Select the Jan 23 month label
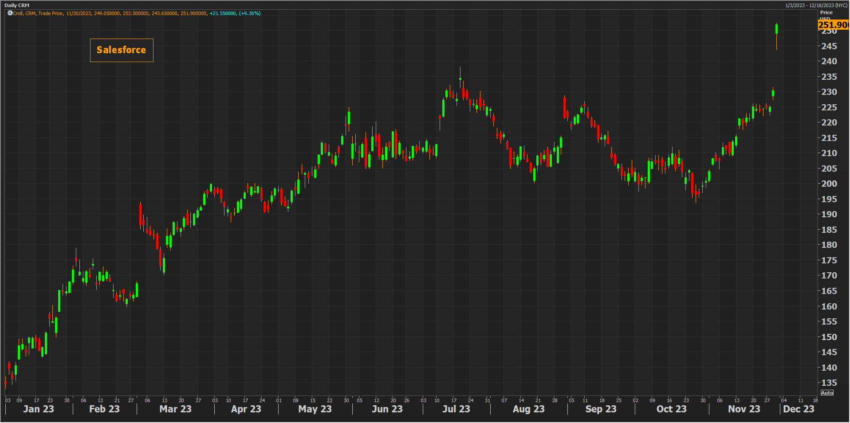The width and height of the screenshot is (850, 423). pos(39,409)
